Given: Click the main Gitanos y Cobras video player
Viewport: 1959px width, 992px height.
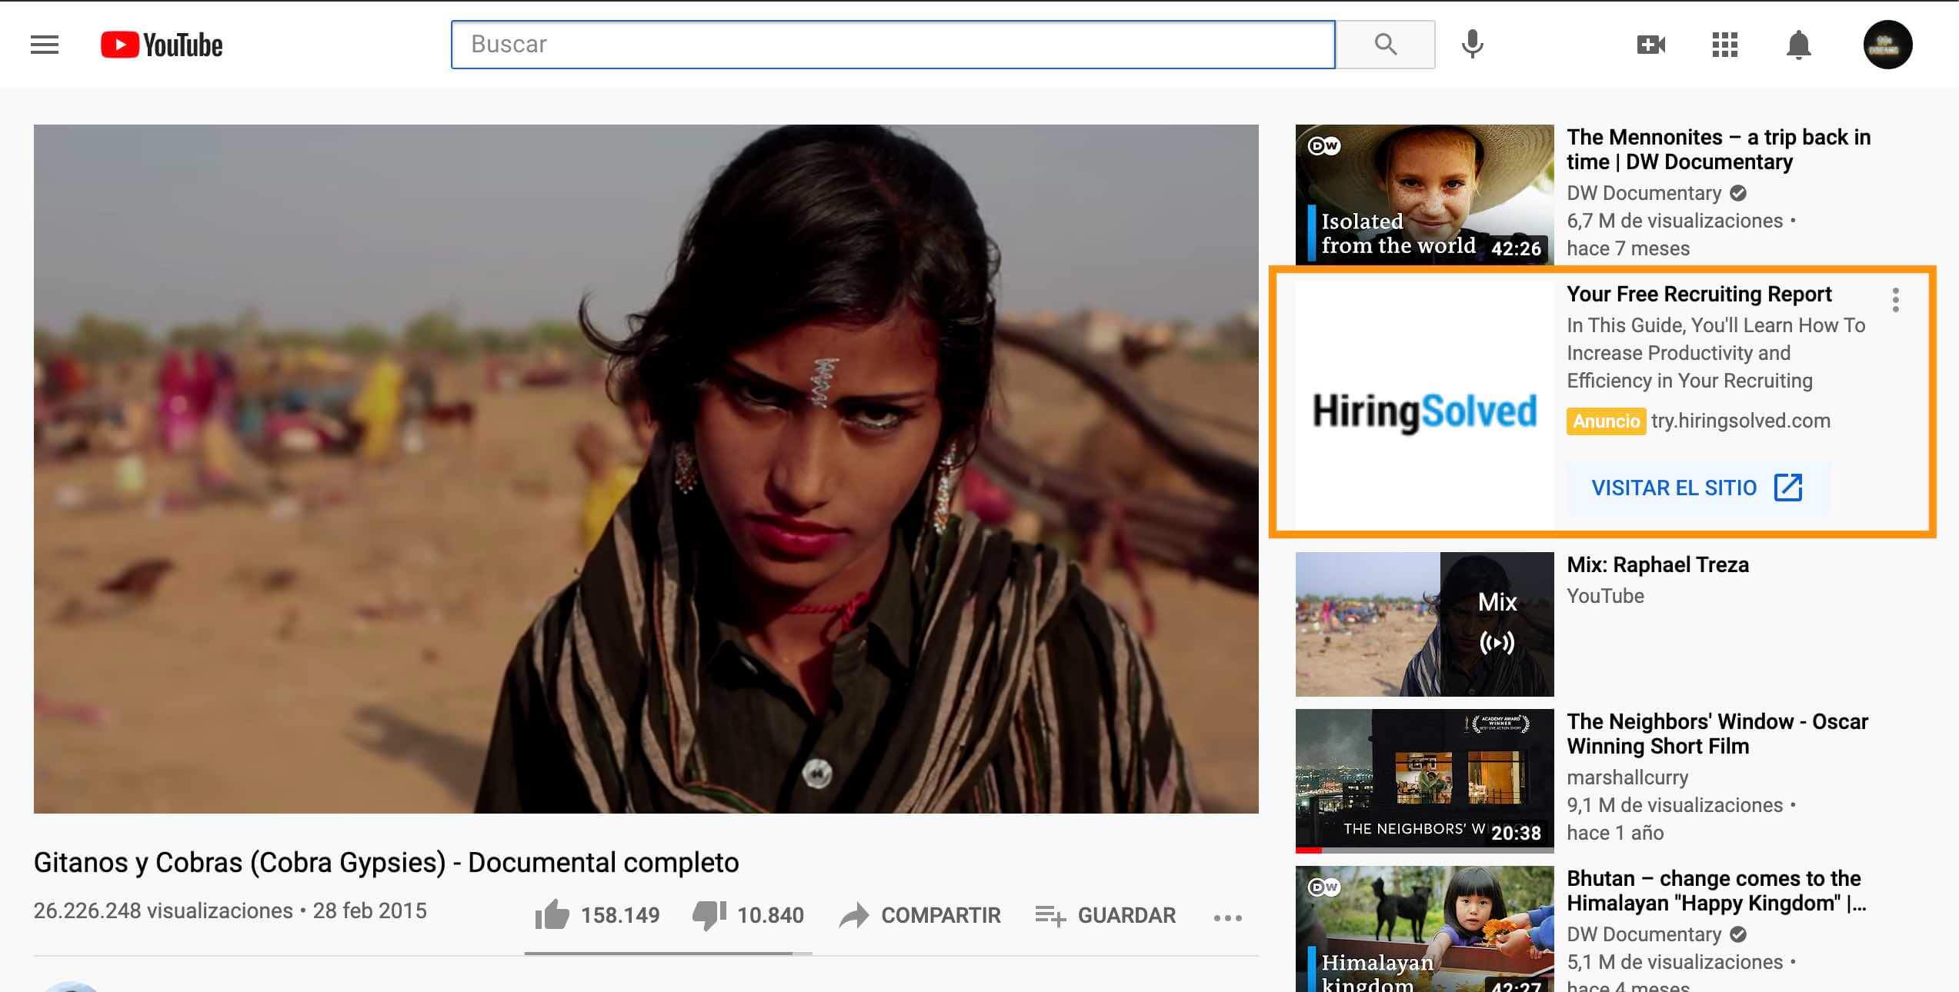Looking at the screenshot, I should click(646, 468).
